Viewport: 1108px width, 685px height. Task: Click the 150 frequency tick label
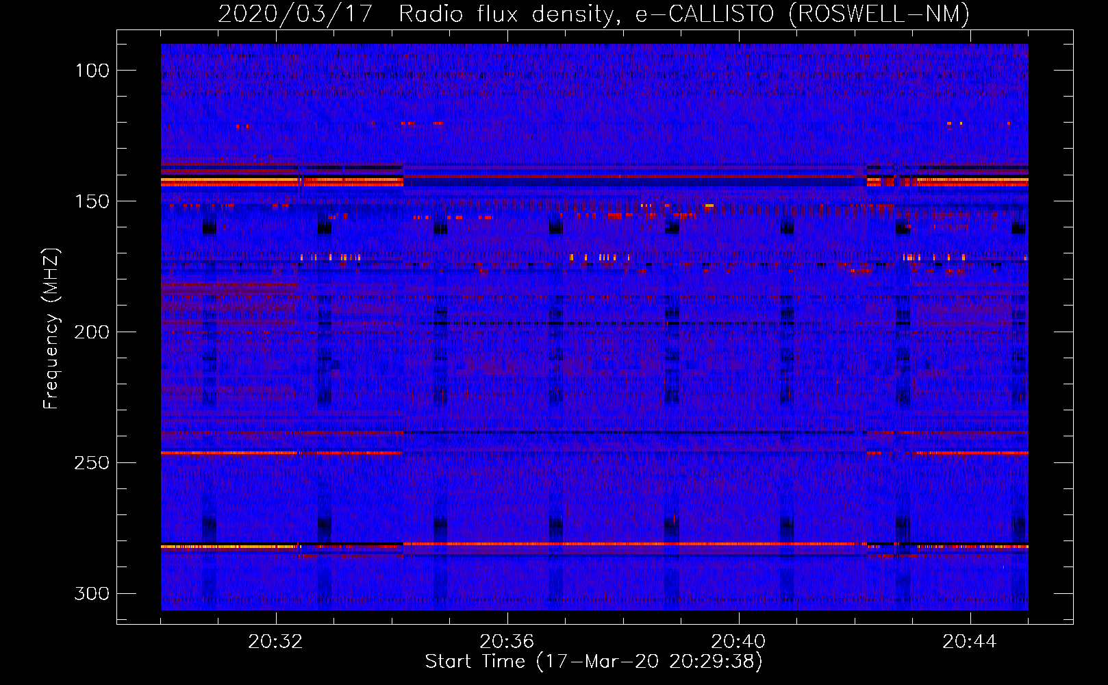coord(92,201)
